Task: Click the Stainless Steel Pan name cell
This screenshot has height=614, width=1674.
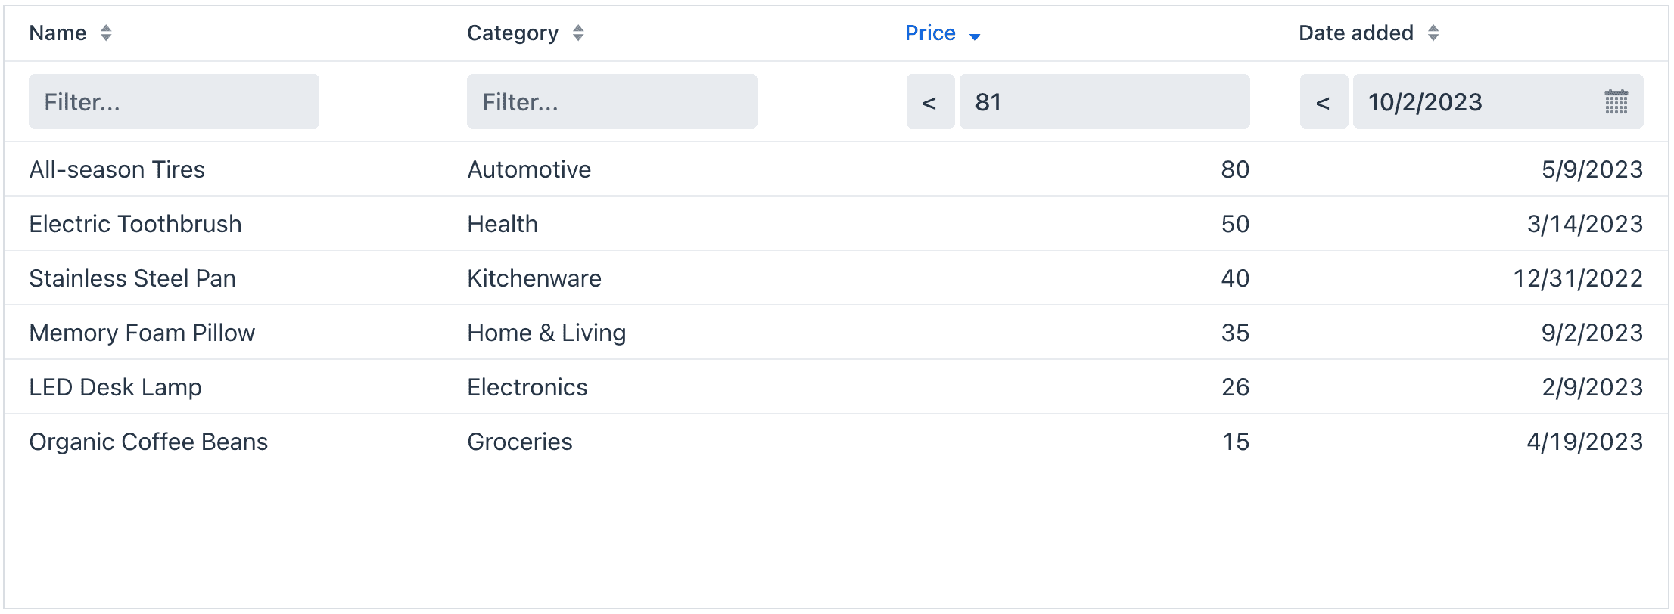Action: 132,278
